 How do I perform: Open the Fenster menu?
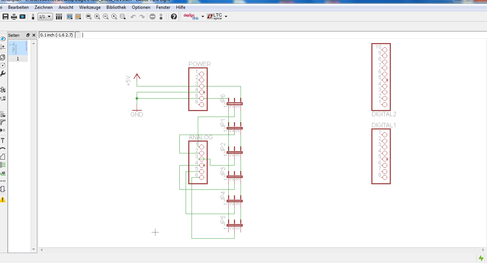click(163, 7)
